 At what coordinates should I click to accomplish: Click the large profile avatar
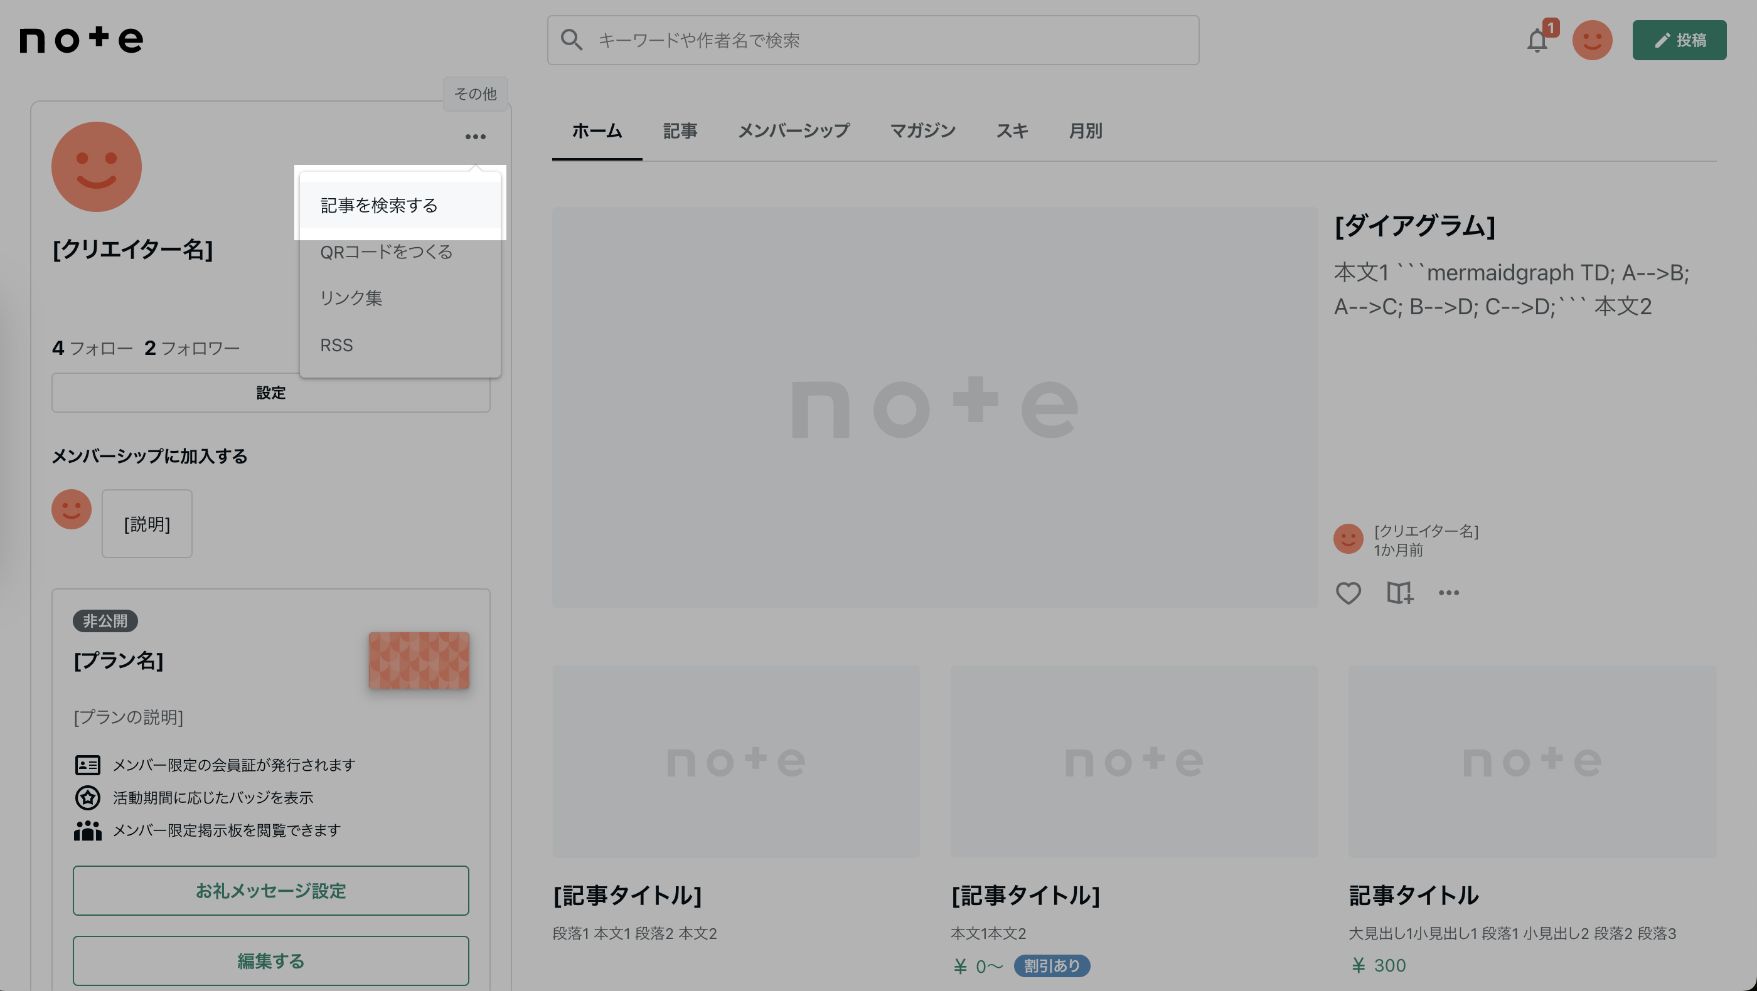(x=97, y=167)
